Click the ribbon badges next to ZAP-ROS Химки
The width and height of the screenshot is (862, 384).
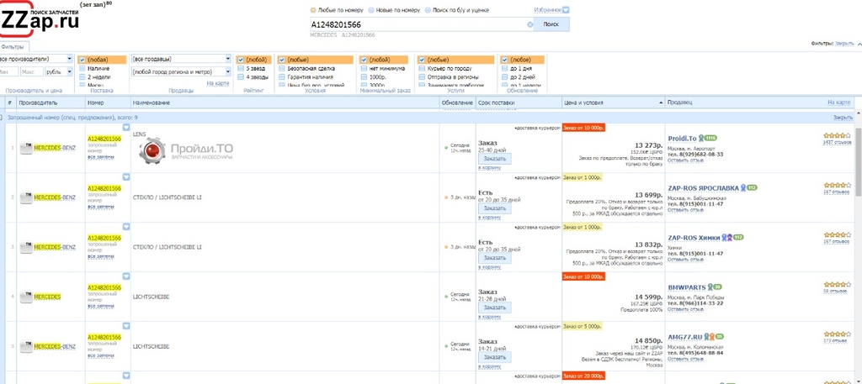[x=726, y=238]
